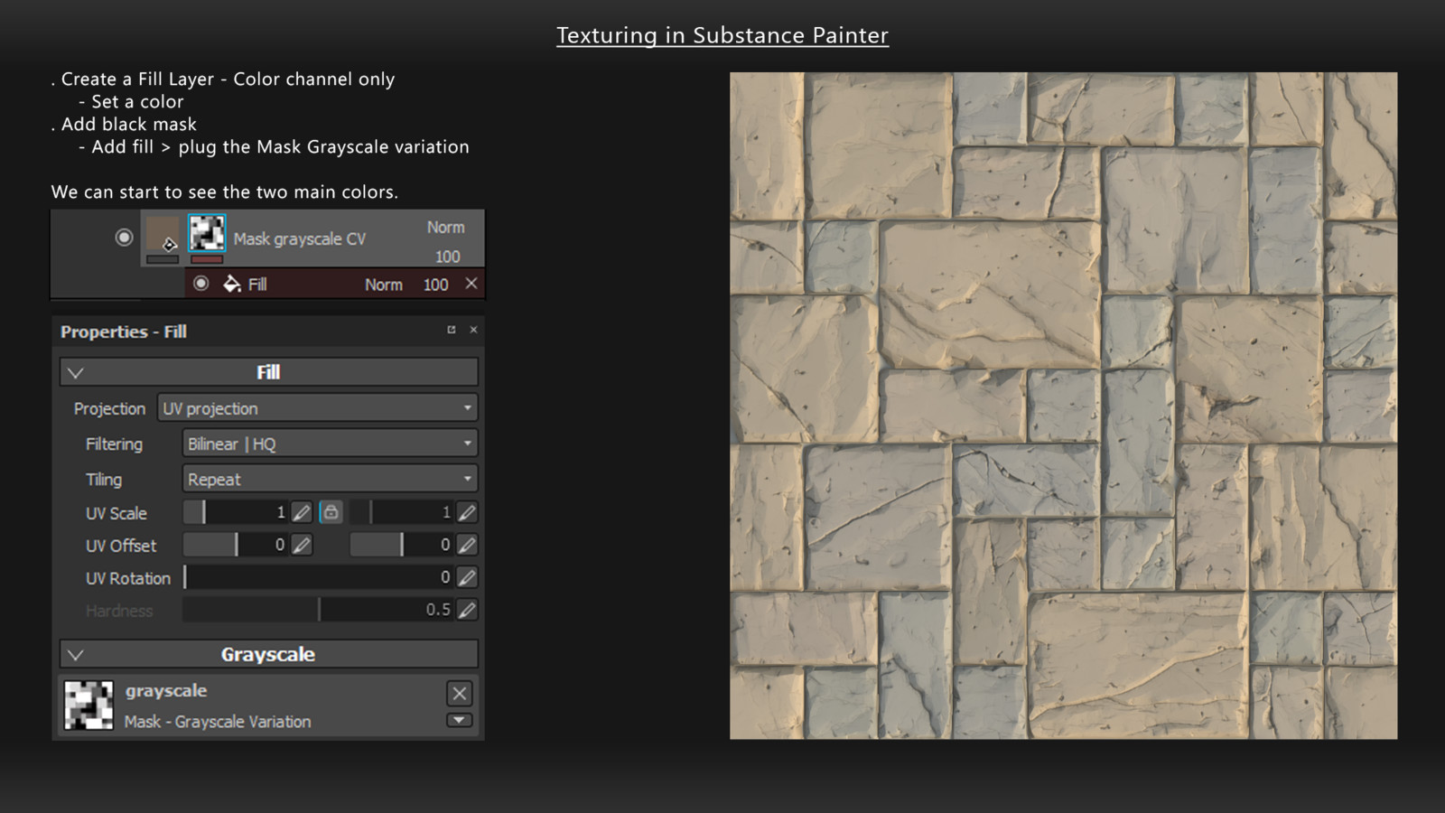Click the grayscale resource thumbnail
The image size is (1445, 813).
point(89,706)
